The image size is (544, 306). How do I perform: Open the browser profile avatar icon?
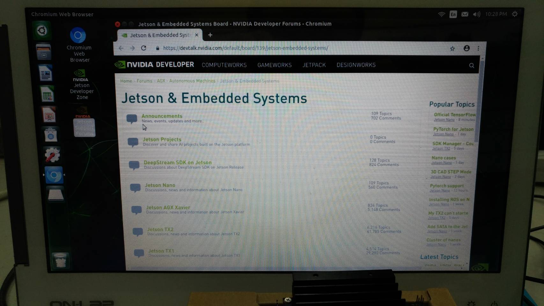click(x=467, y=48)
